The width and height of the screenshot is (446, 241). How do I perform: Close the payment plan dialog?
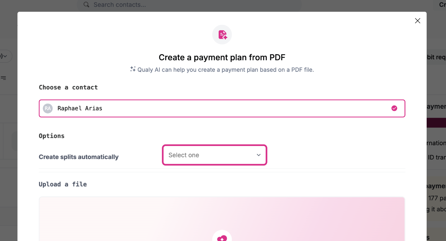417,21
